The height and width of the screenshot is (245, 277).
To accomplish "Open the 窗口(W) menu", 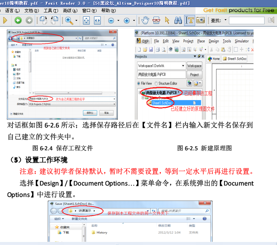I will [x=89, y=11].
